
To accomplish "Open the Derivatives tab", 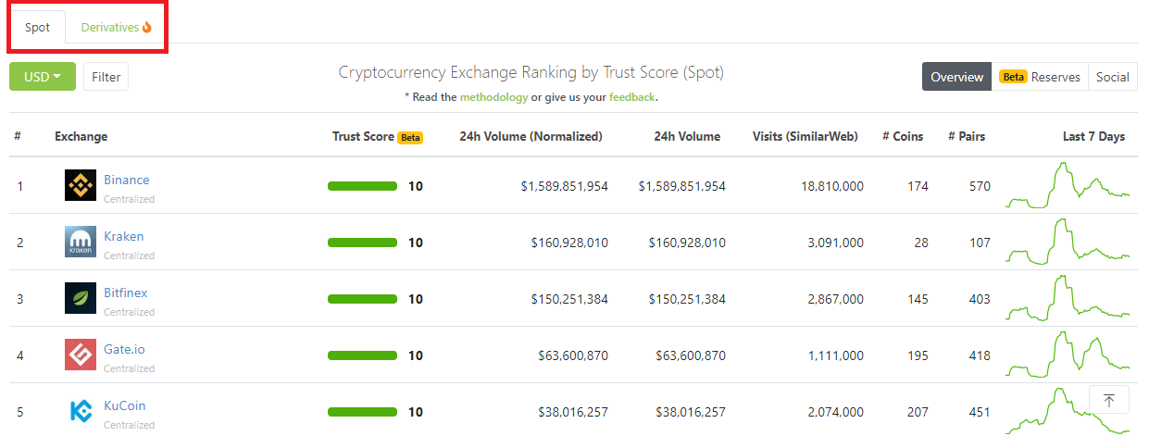I will pyautogui.click(x=109, y=28).
